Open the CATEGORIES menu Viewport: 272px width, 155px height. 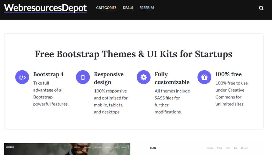click(x=106, y=8)
